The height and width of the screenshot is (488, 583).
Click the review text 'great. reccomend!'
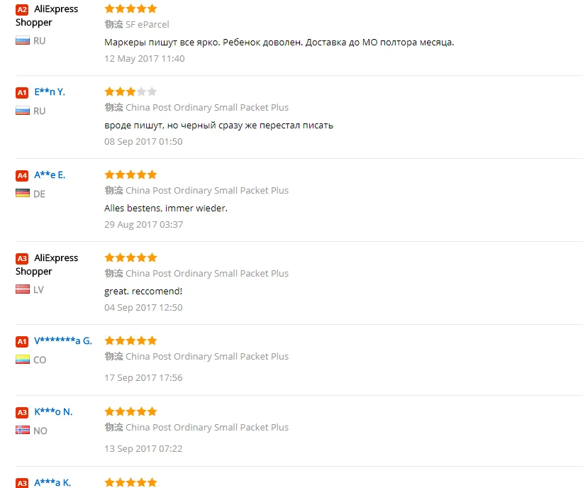tap(143, 292)
